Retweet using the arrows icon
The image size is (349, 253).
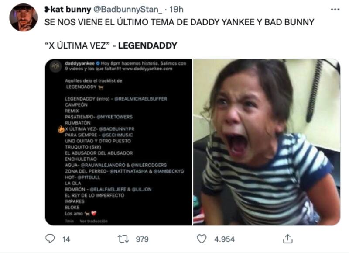123,239
